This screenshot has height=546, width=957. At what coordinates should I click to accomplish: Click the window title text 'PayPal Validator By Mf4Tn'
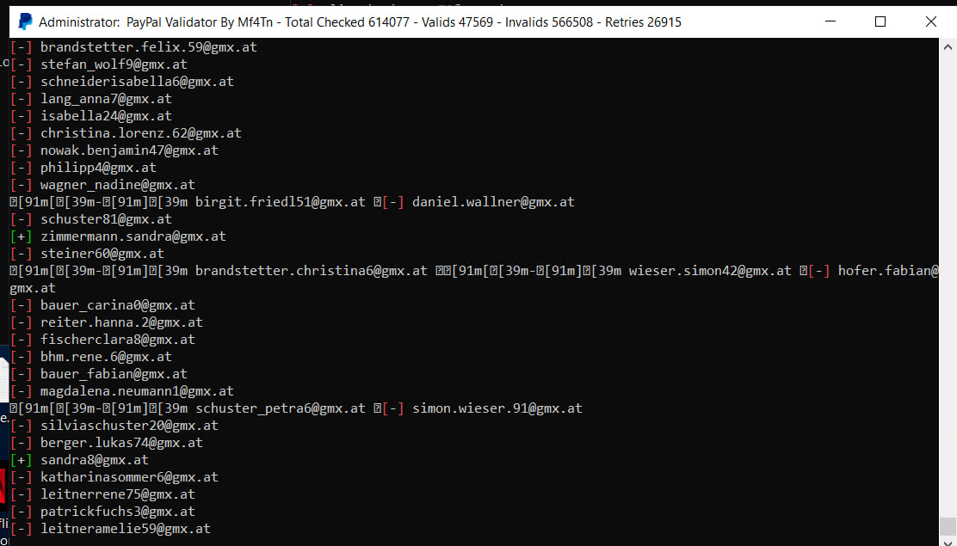click(x=201, y=22)
